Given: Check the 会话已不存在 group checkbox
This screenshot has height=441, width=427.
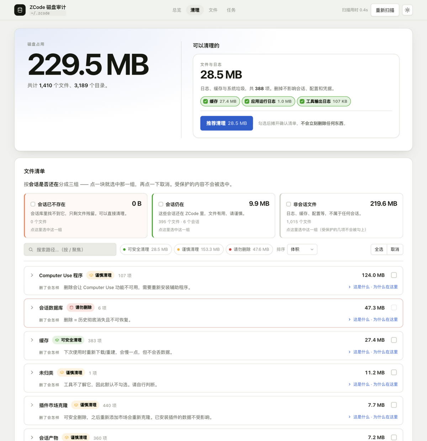Looking at the screenshot, I should click(x=33, y=204).
